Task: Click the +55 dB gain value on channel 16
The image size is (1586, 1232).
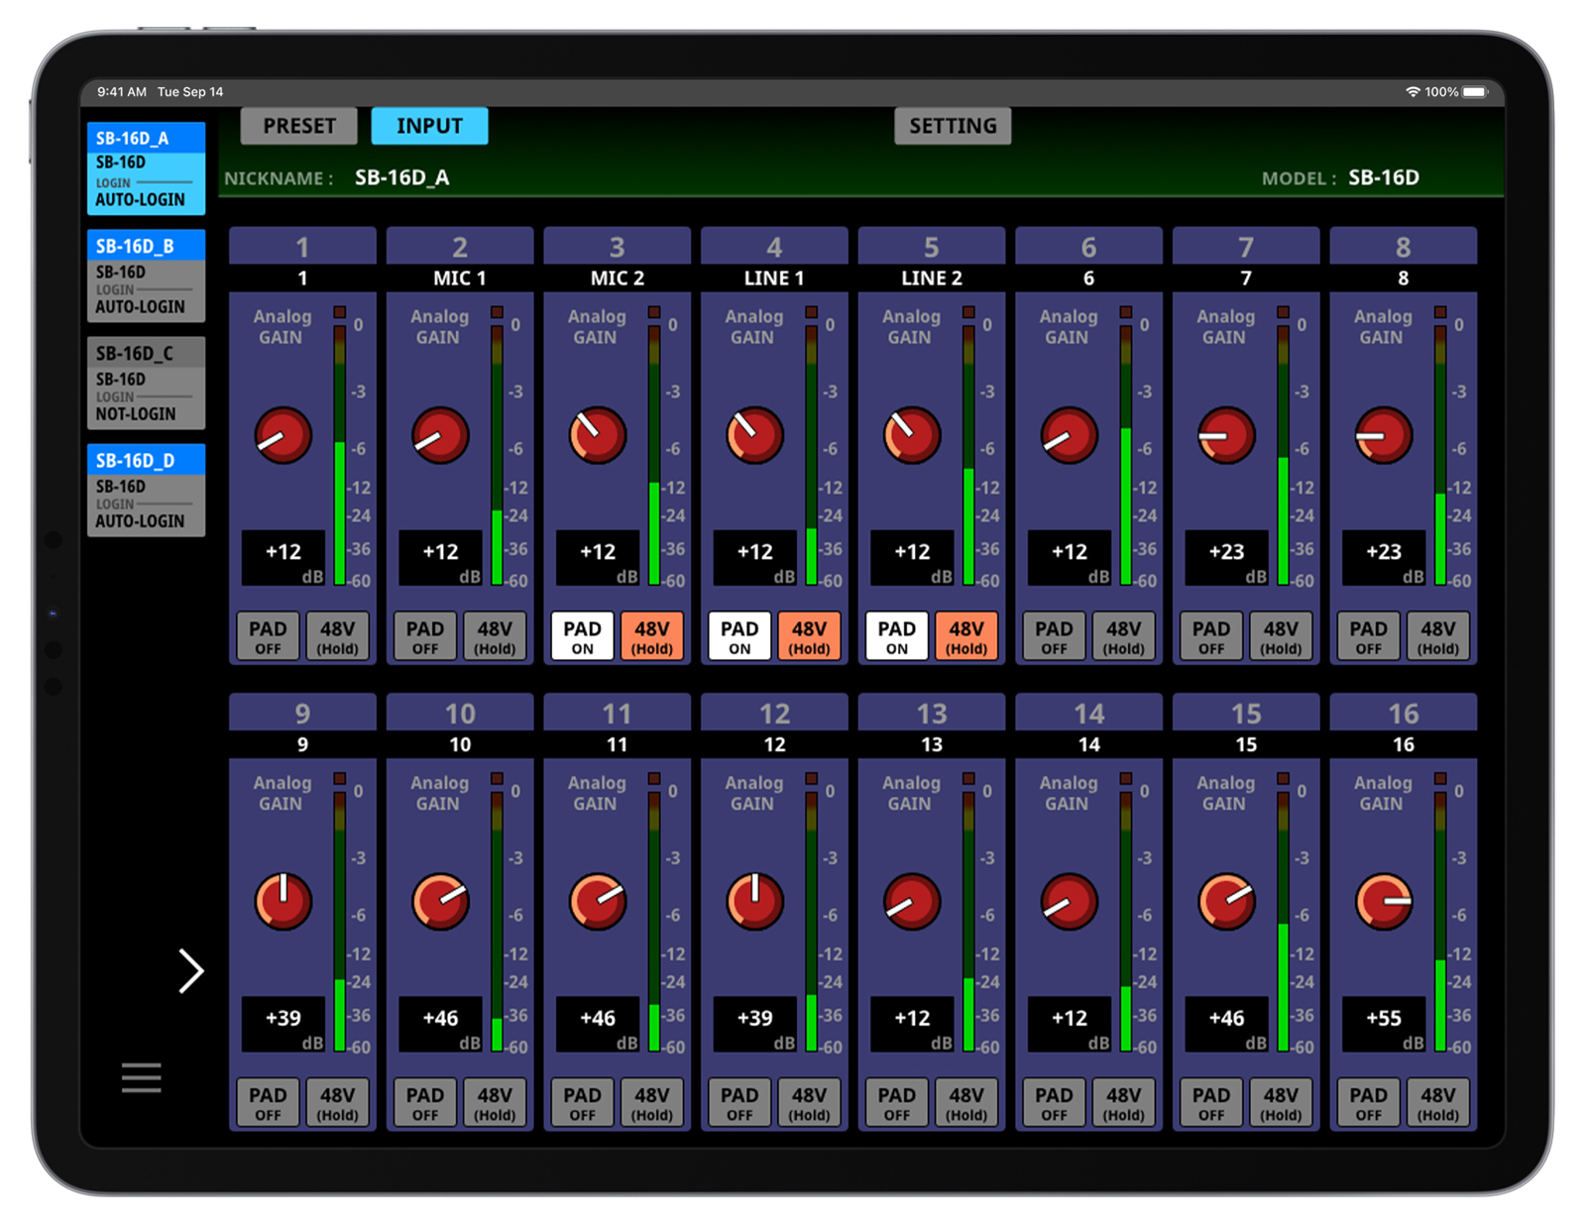Action: (1384, 1019)
